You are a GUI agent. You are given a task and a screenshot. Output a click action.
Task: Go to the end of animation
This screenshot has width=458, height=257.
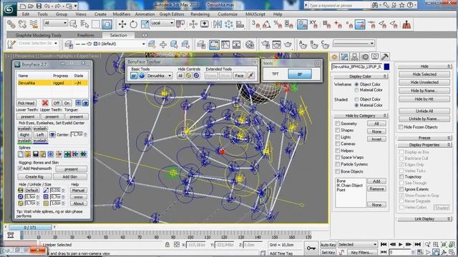[x=418, y=244]
